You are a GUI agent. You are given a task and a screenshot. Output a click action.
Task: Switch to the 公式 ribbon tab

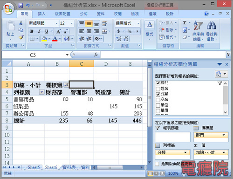[83, 14]
